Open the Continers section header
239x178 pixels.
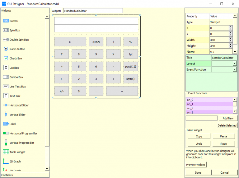25,175
